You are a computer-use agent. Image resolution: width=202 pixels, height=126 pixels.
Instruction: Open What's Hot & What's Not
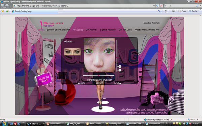pyautogui.click(x=147, y=30)
